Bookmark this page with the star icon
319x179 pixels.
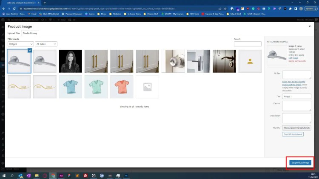(x=225, y=9)
